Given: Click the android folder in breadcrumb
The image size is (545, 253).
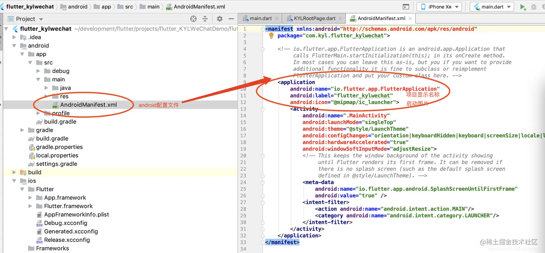Looking at the screenshot, I should point(74,6).
